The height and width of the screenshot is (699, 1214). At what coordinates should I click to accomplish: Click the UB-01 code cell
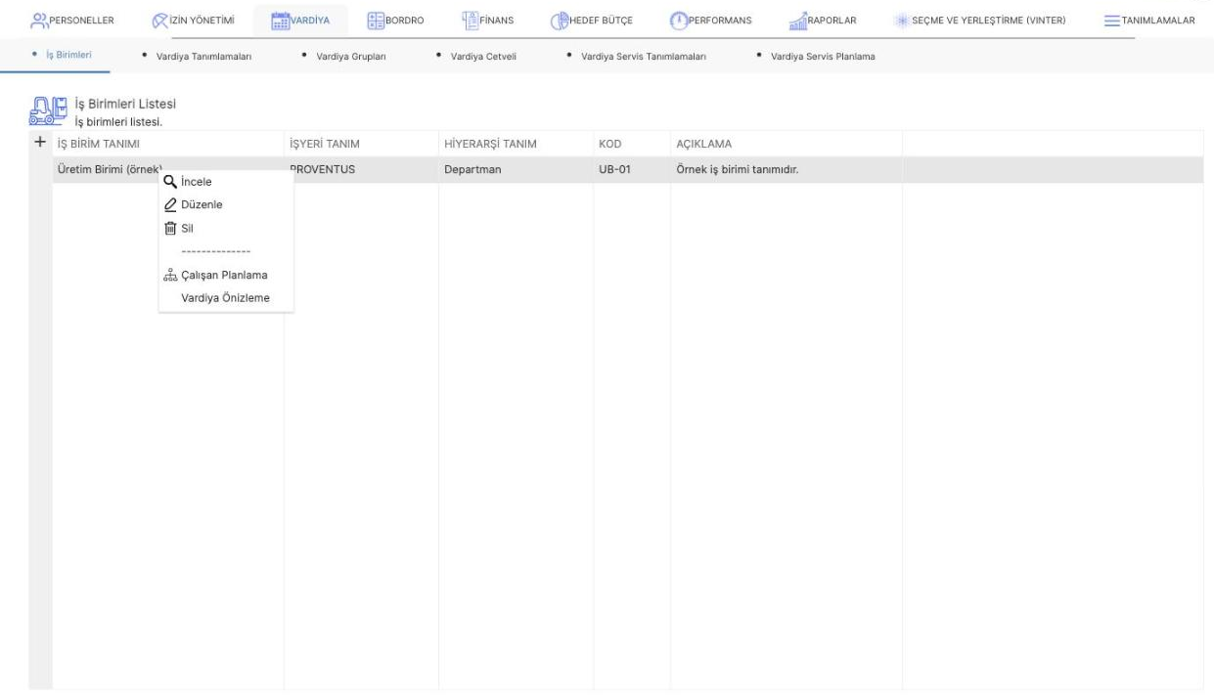[x=632, y=170]
